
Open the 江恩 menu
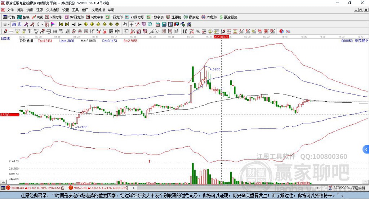[40, 10]
